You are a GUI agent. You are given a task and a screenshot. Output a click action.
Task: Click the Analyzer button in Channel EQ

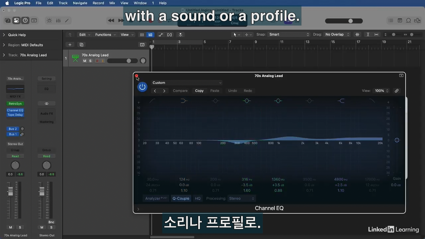pyautogui.click(x=156, y=199)
